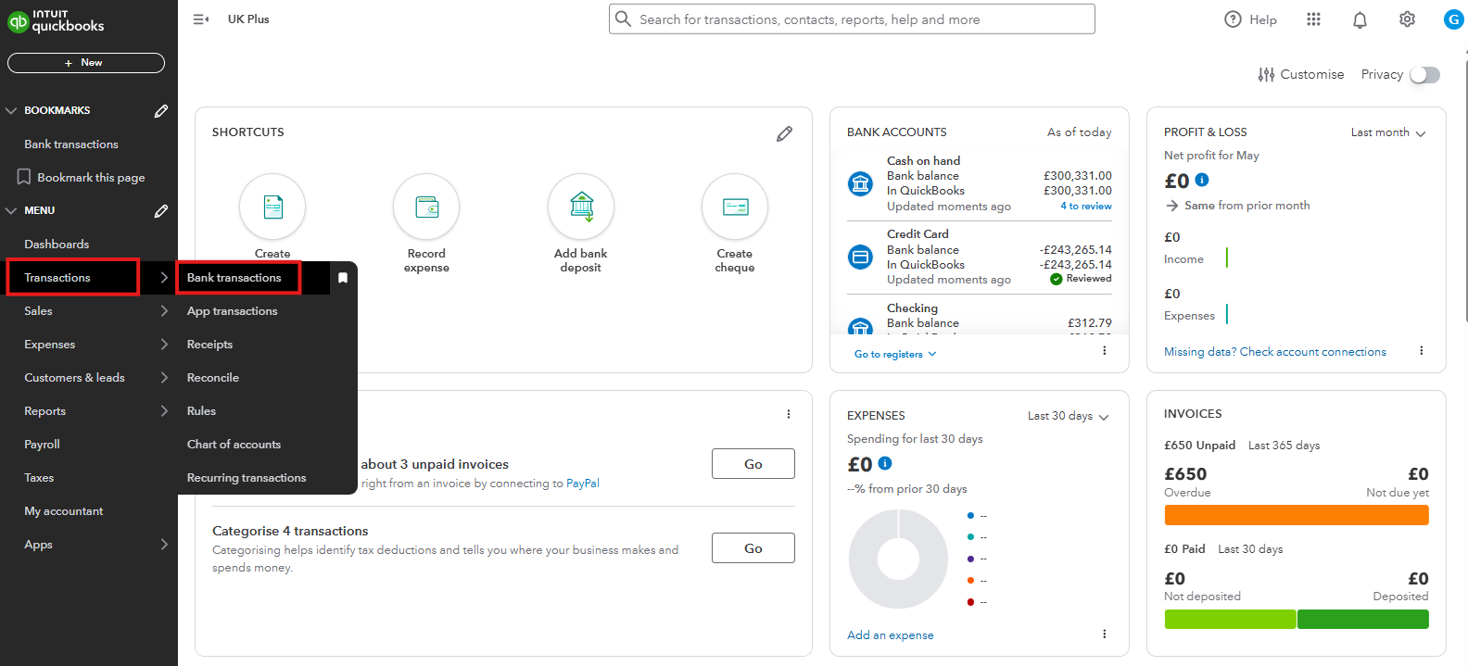Viewport: 1468px width, 666px height.
Task: Select Chart of accounts in submenu
Action: click(234, 445)
